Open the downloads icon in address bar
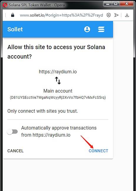This screenshot has width=136, height=191. [x=127, y=15]
